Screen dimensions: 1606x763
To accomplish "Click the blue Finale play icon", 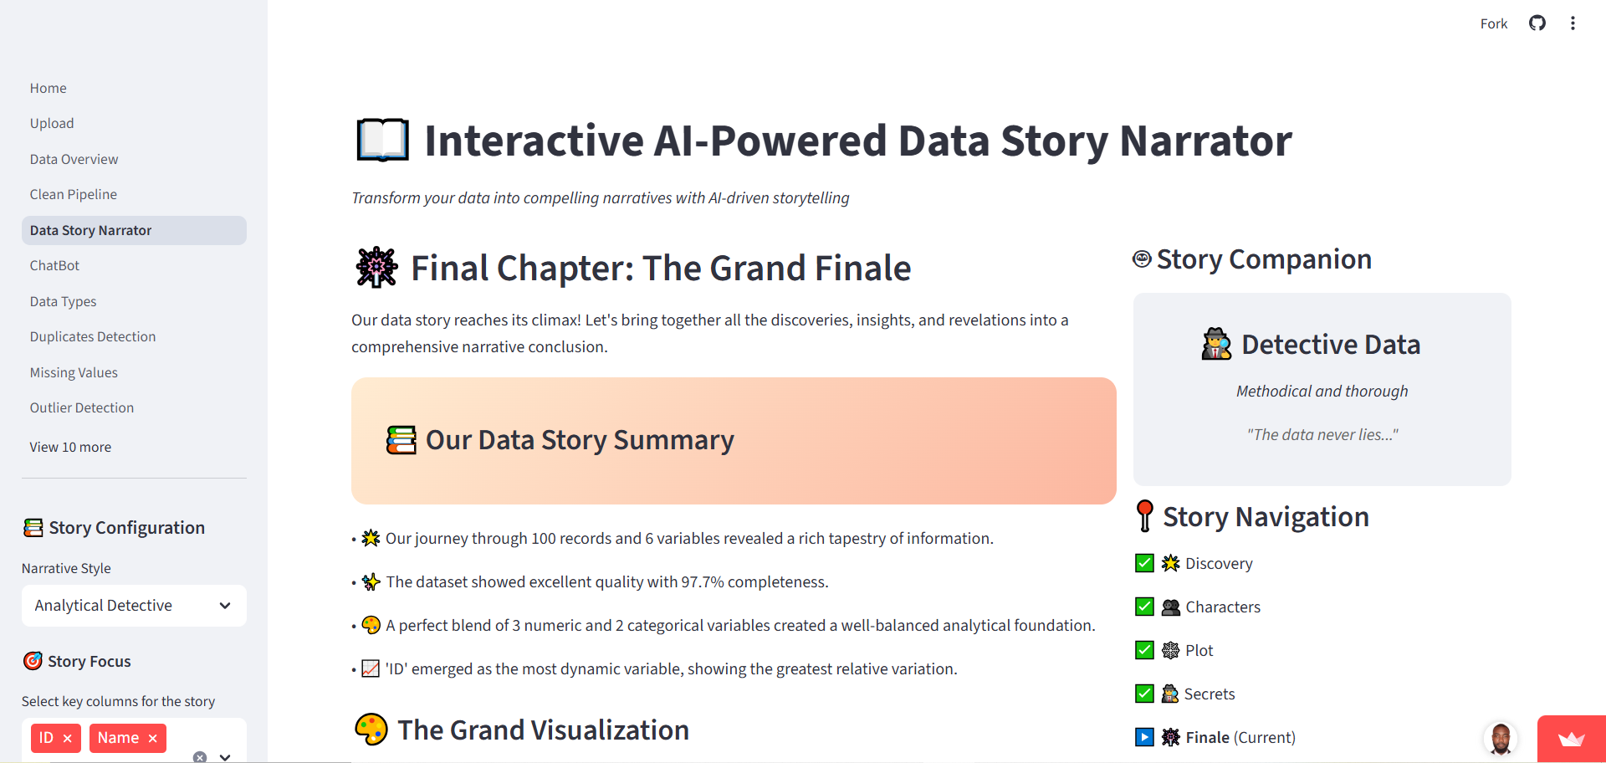I will tap(1144, 737).
